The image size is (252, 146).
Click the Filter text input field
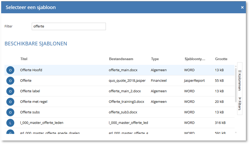pyautogui.click(x=68, y=26)
